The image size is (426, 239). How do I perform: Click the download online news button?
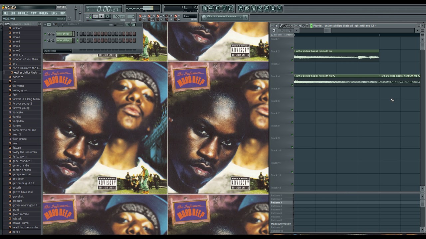click(x=245, y=17)
